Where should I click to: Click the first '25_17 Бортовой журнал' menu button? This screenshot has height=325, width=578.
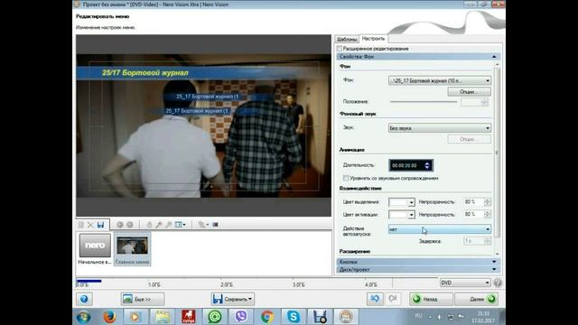pos(207,97)
